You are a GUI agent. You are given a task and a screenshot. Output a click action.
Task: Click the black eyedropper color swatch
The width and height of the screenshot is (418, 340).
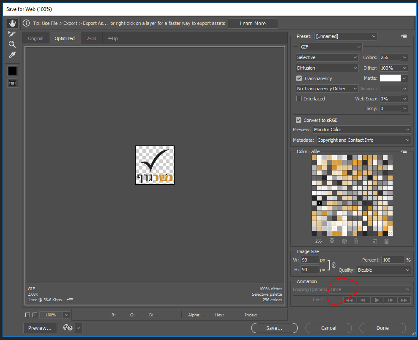tap(12, 71)
